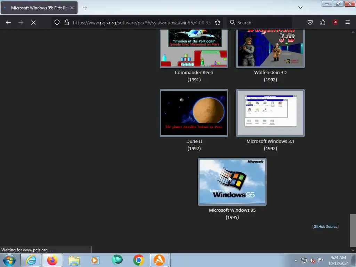Click the forward navigation arrow
This screenshot has width=356, height=267.
coord(21,23)
